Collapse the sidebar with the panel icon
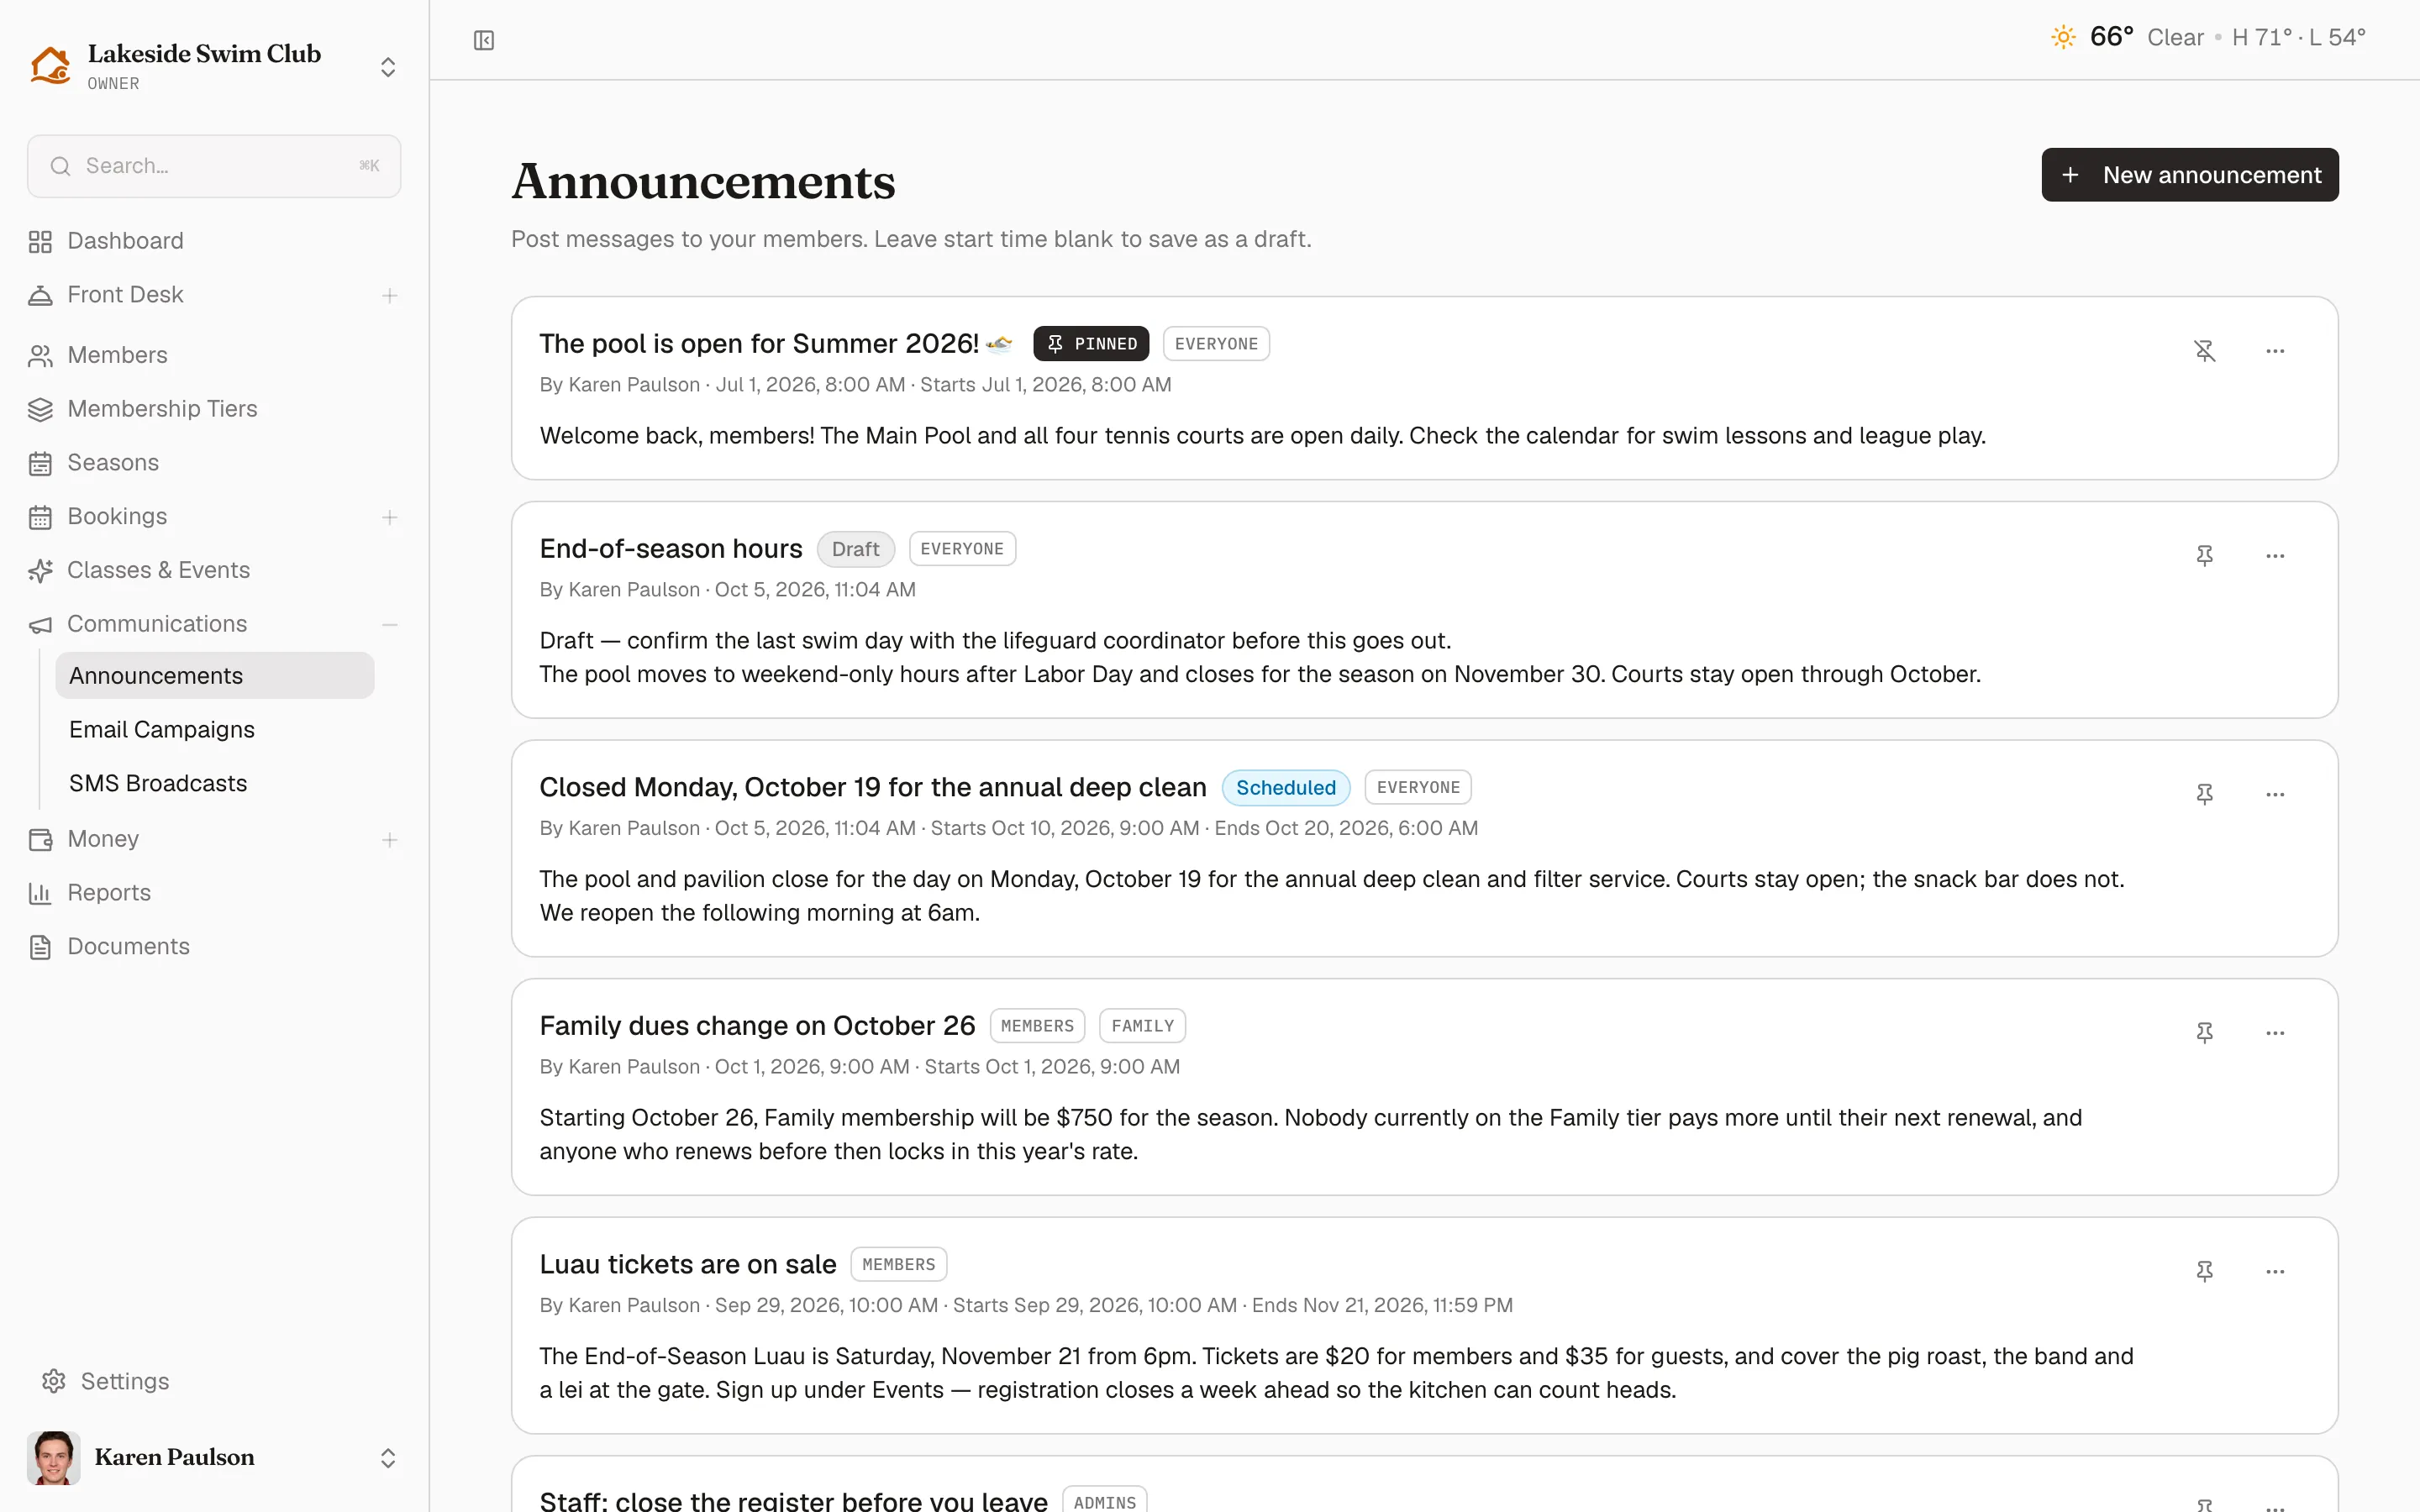 [484, 40]
